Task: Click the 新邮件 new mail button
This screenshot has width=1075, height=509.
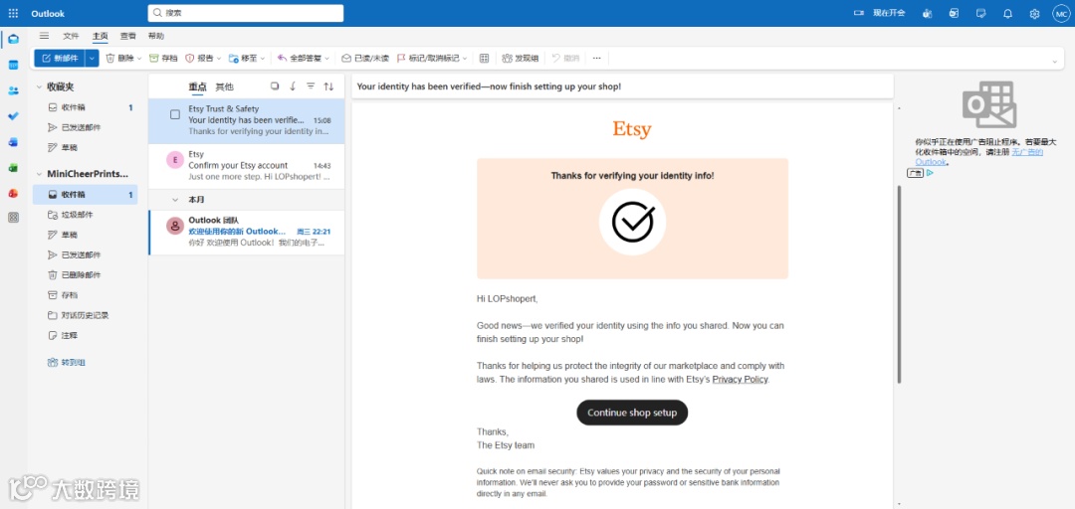Action: (60, 59)
